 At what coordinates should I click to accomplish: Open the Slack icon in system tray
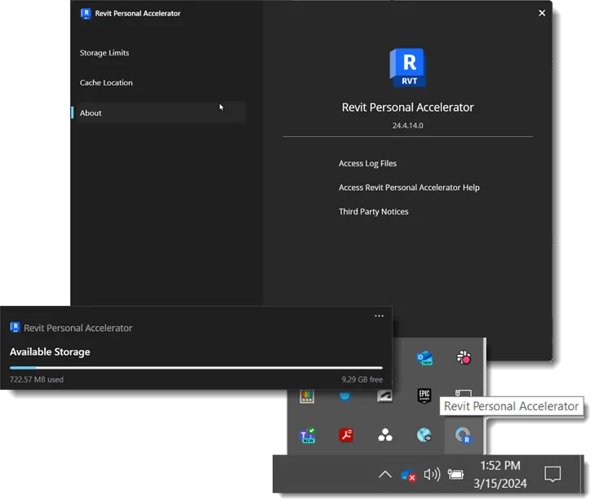click(464, 357)
